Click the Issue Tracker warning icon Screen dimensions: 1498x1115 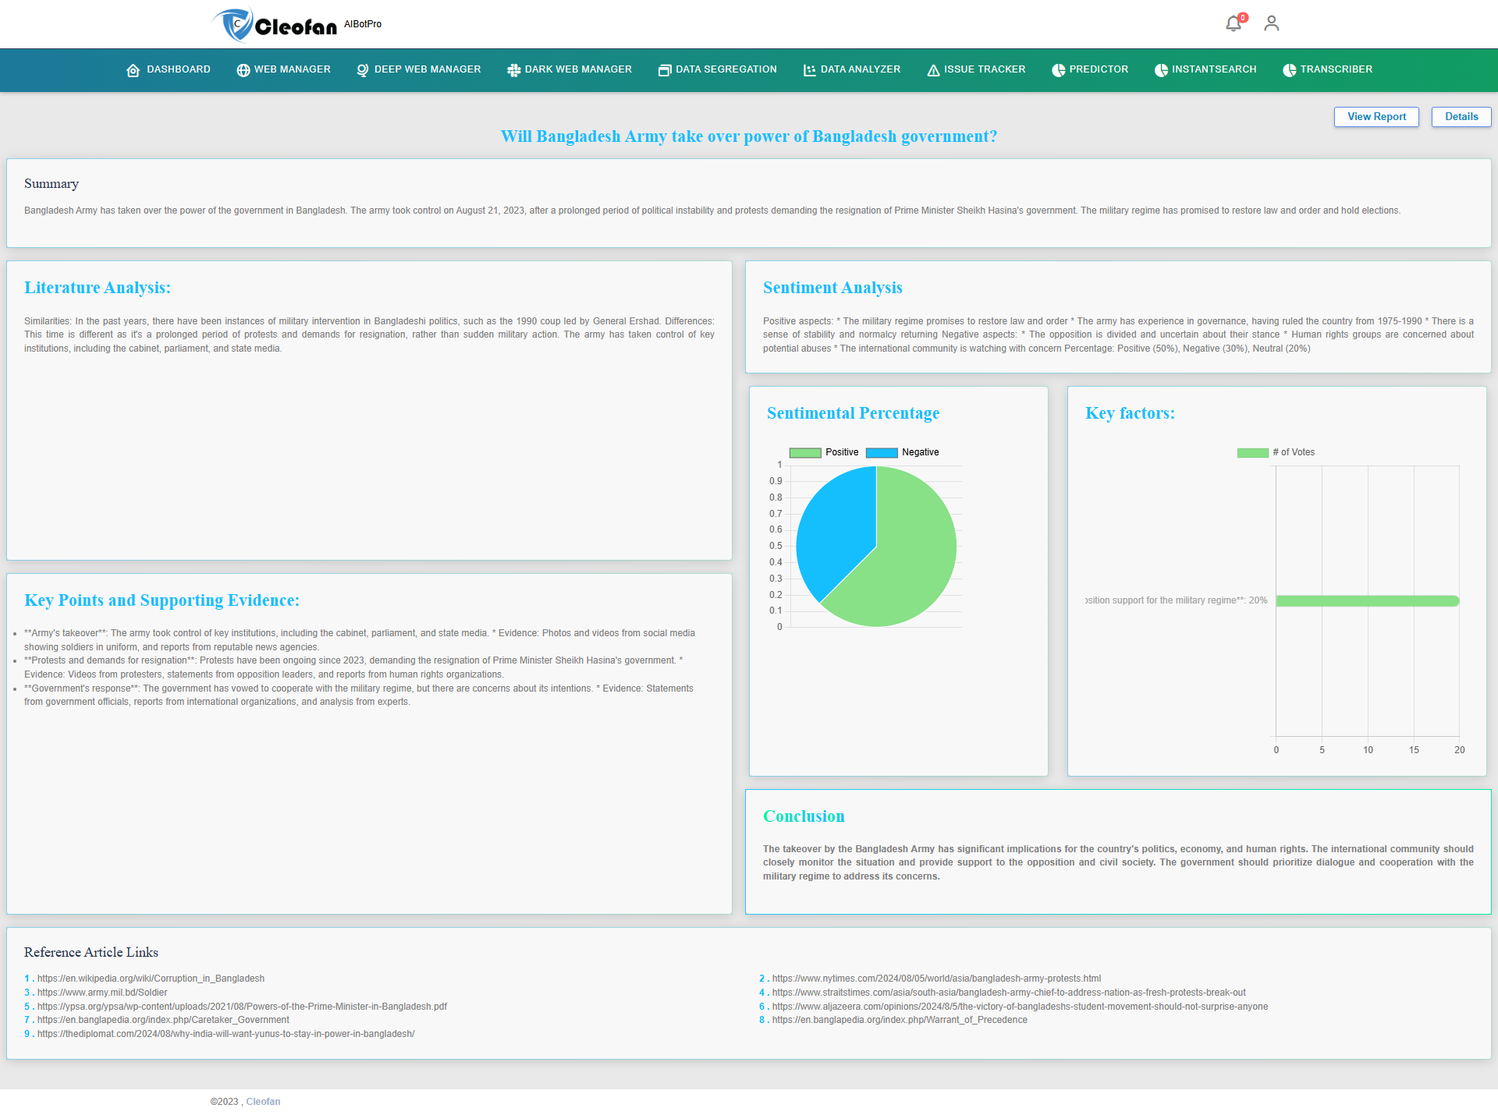tap(933, 70)
